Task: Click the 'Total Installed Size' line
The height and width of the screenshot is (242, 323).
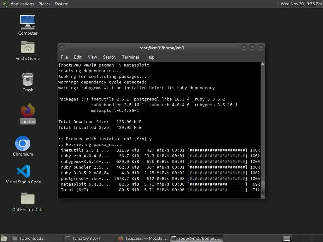Action: tap(100, 127)
